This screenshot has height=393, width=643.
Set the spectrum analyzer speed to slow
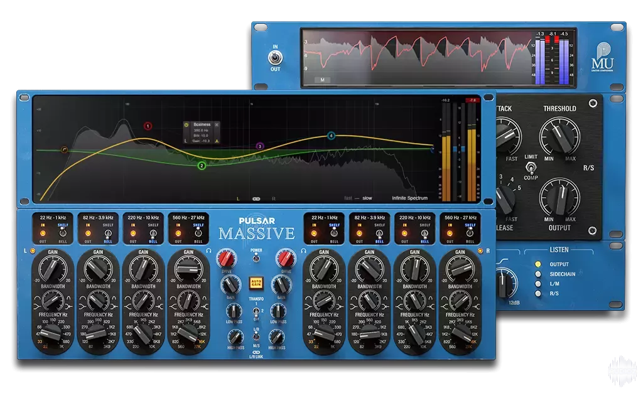(x=367, y=198)
